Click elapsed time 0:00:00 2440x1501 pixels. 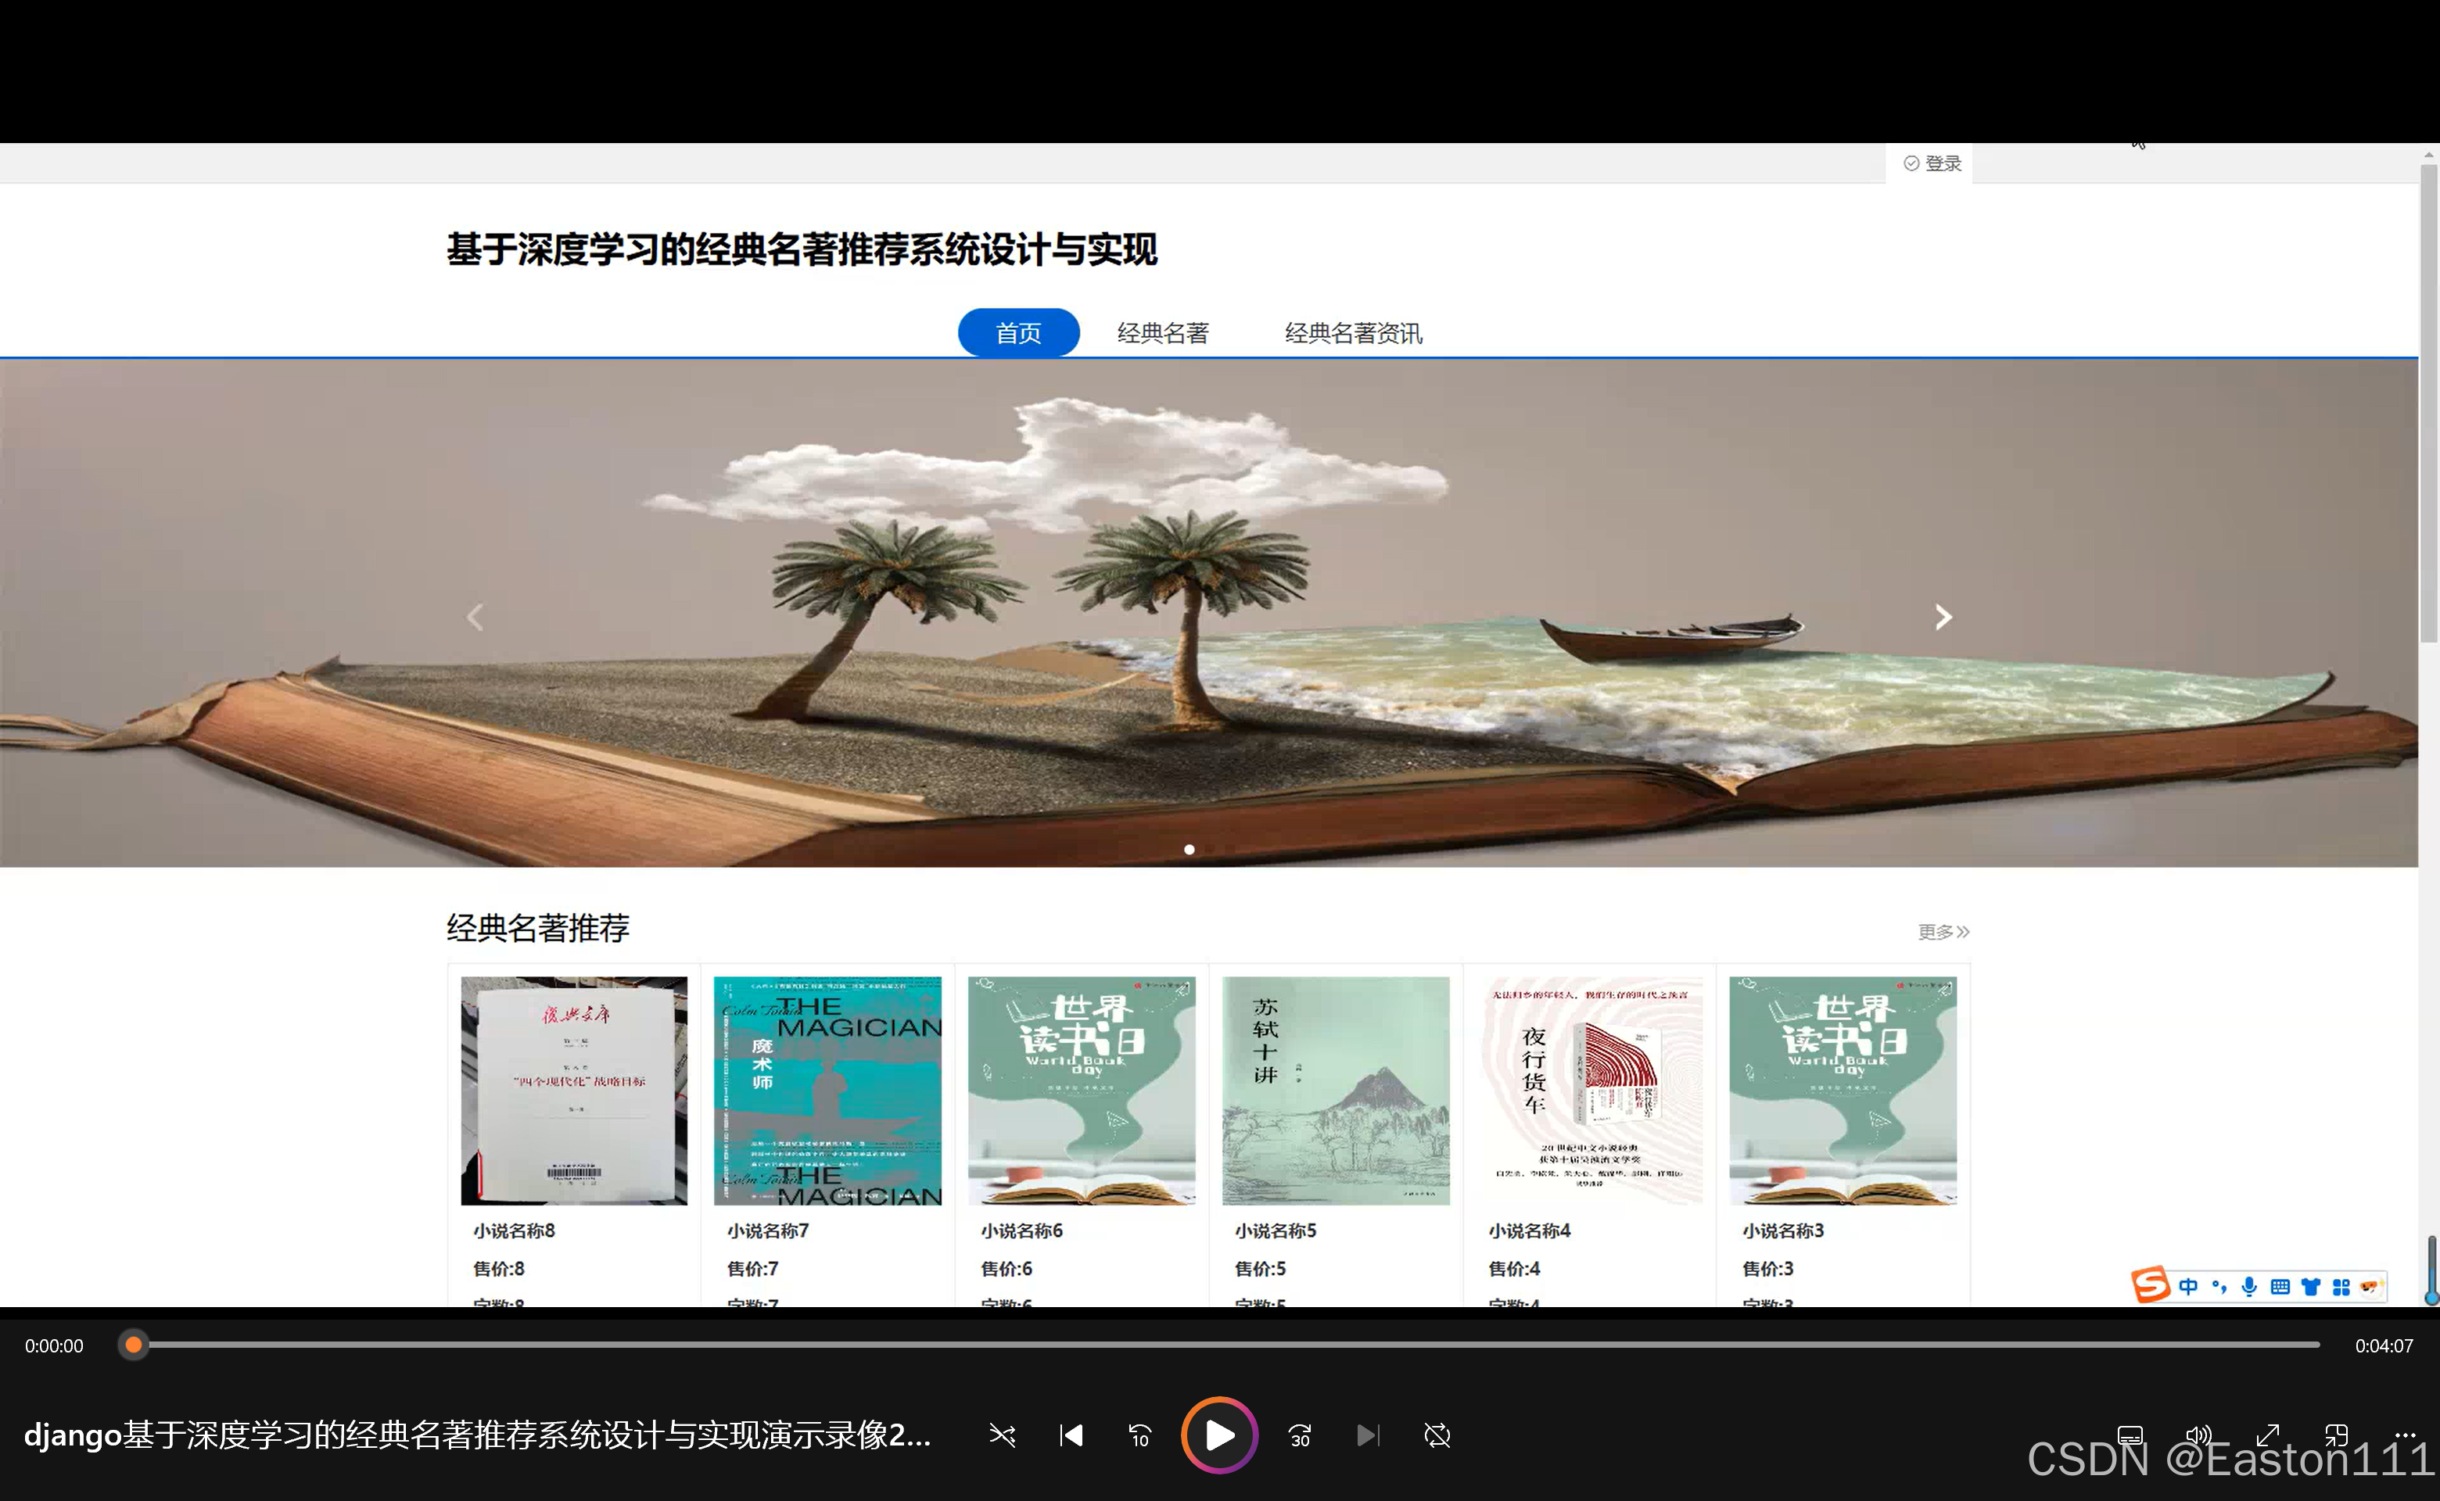tap(55, 1346)
